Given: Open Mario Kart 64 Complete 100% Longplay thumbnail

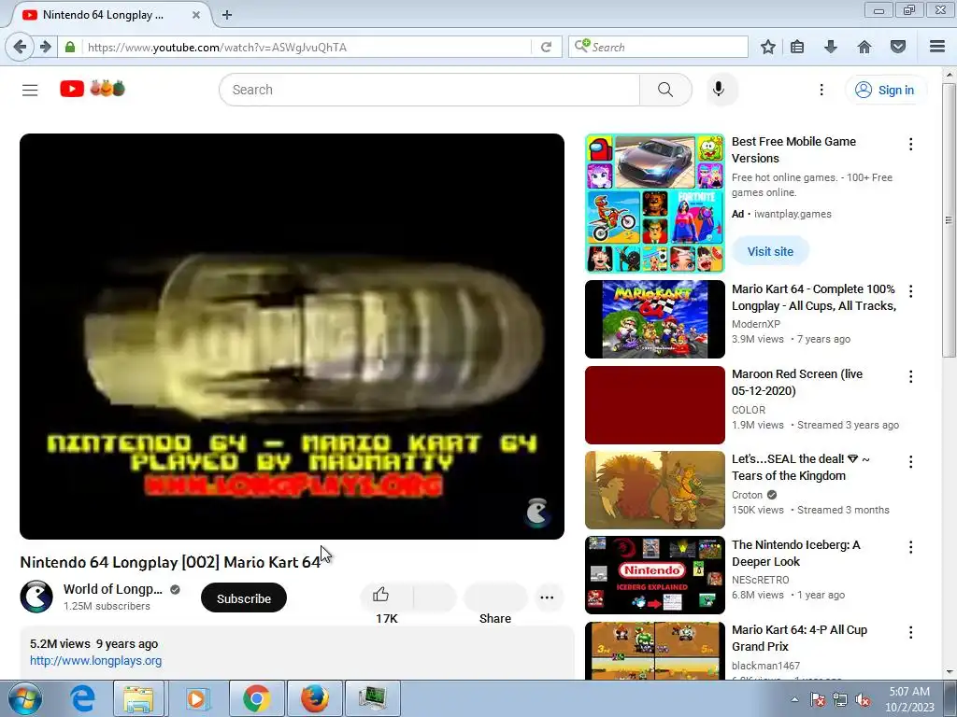Looking at the screenshot, I should click(655, 319).
